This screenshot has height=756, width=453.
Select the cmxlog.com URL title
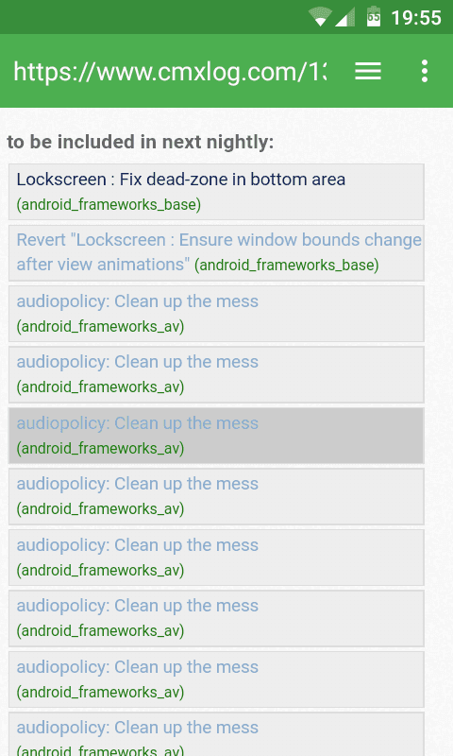[170, 72]
